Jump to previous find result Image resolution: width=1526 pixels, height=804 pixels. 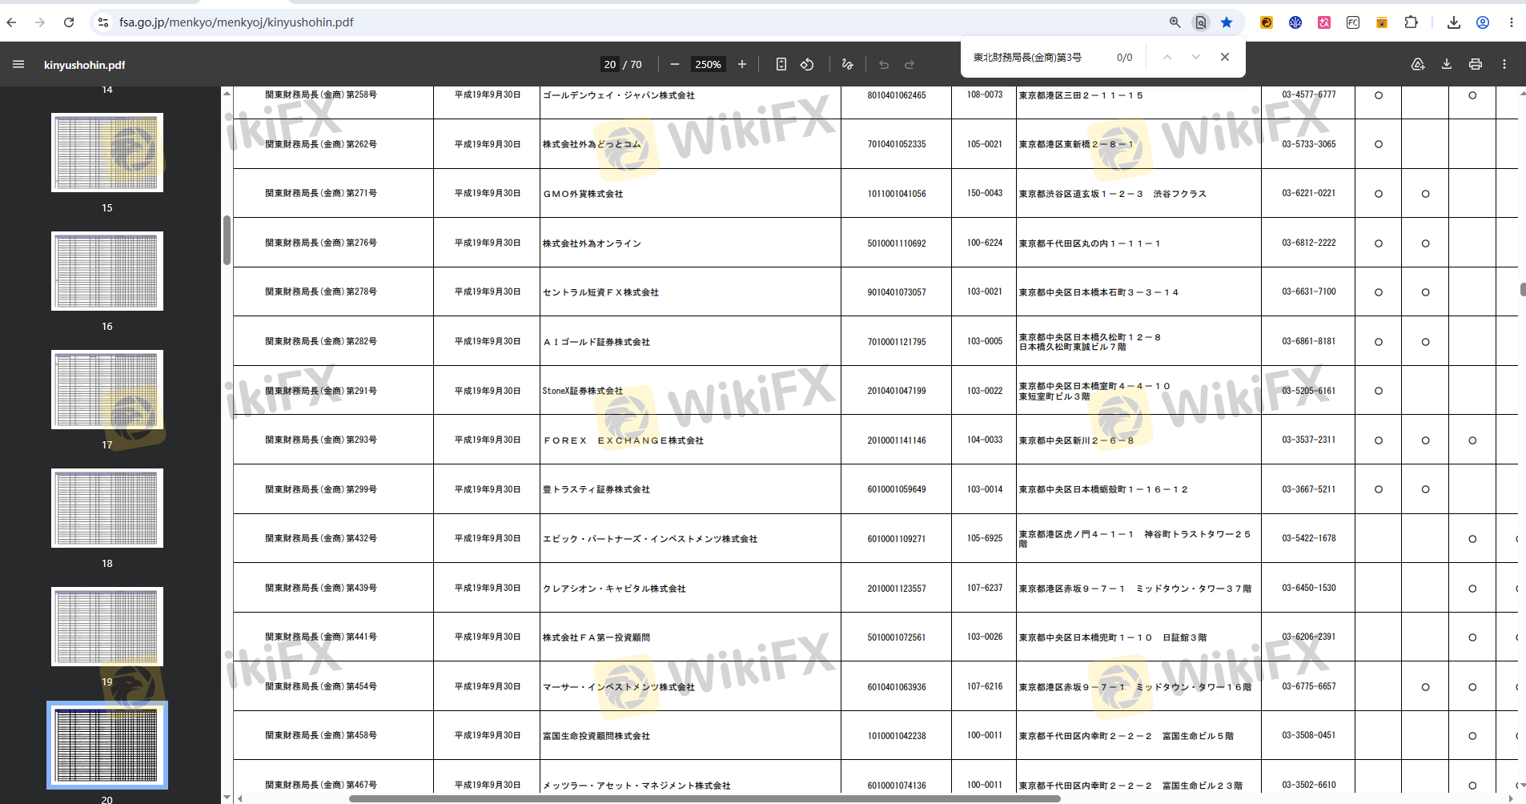(1167, 57)
